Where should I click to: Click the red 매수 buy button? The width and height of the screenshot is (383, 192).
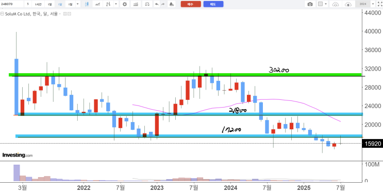(x=191, y=4)
